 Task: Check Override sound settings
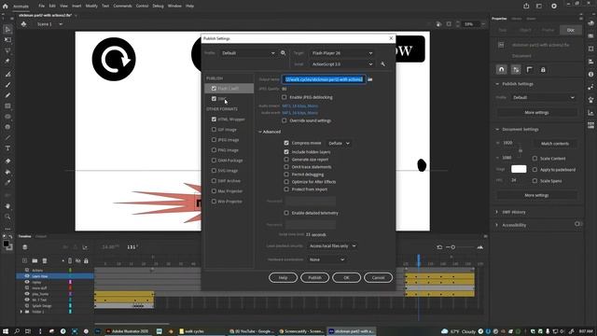(284, 120)
